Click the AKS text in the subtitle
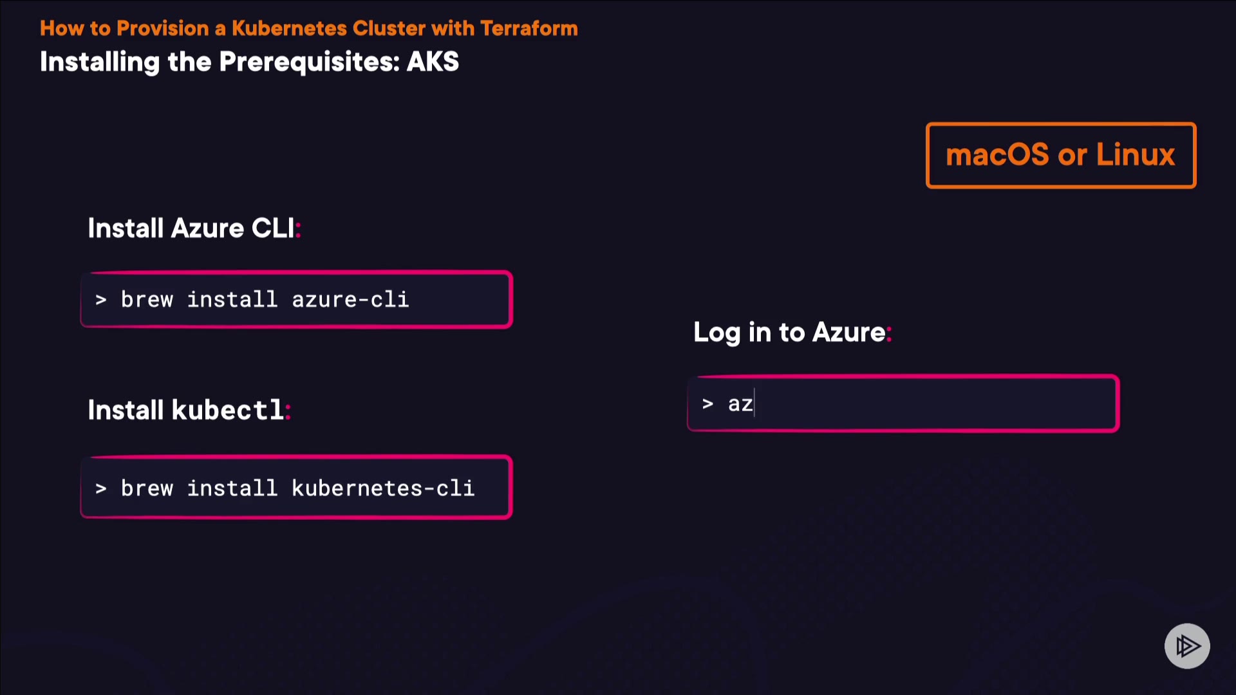Viewport: 1236px width, 695px height. pyautogui.click(x=433, y=62)
